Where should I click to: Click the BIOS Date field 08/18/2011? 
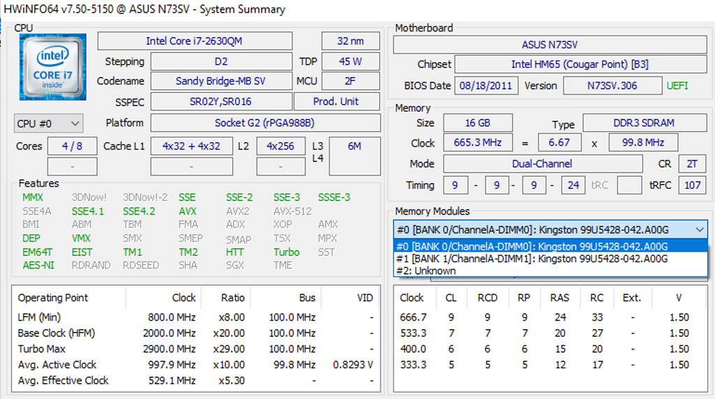486,86
